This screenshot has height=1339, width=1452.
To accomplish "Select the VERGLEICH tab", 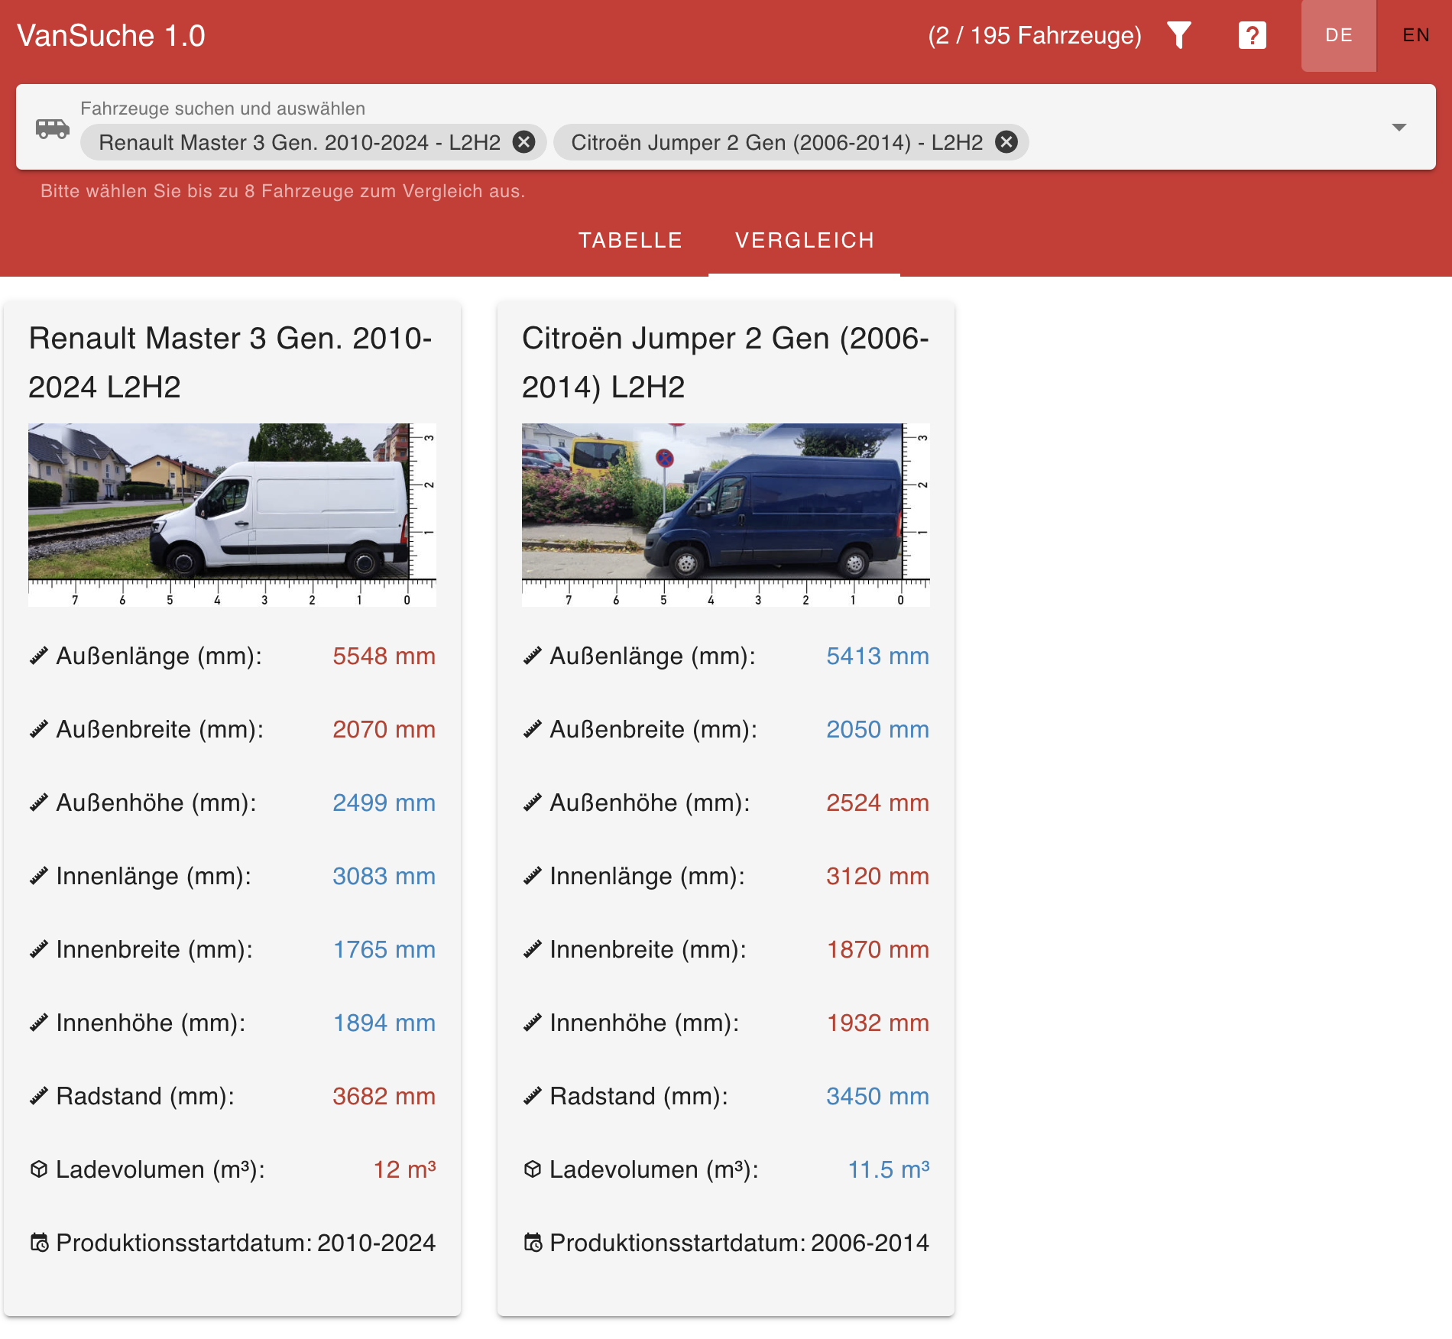I will tap(804, 241).
